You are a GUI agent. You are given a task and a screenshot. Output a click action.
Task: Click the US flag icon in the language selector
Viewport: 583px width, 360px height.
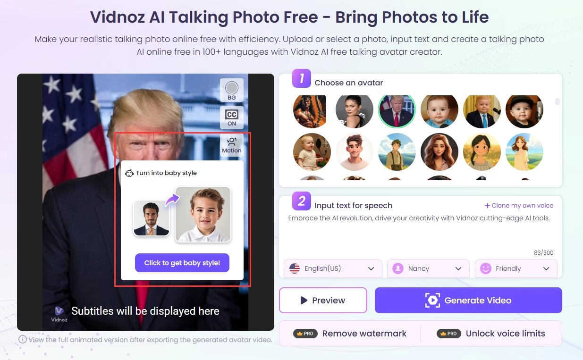coord(295,268)
